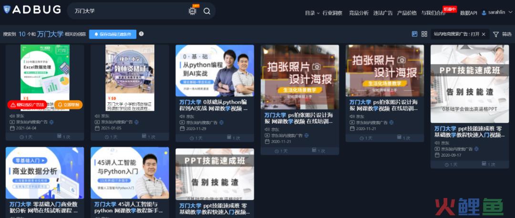Open 与我们合作 page
This screenshot has height=218, width=515.
[433, 13]
